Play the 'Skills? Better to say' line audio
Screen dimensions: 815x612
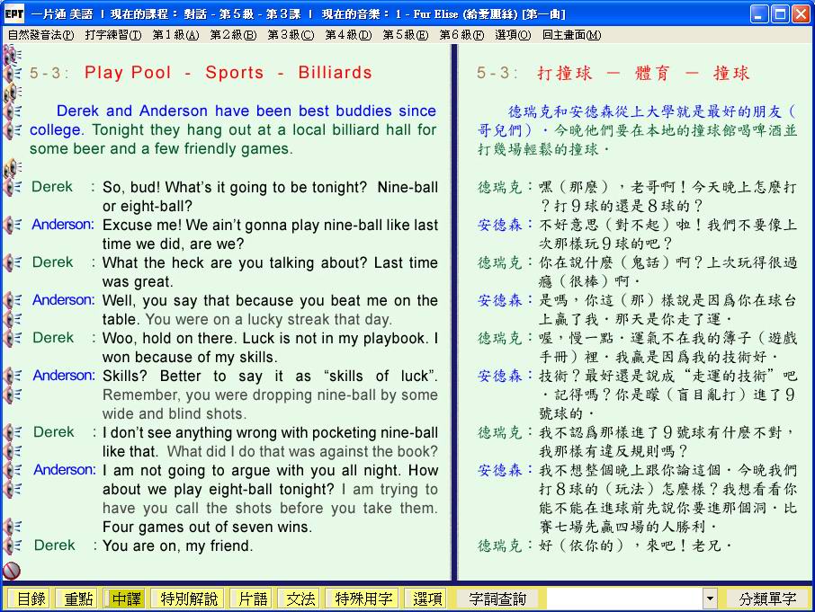coord(12,376)
